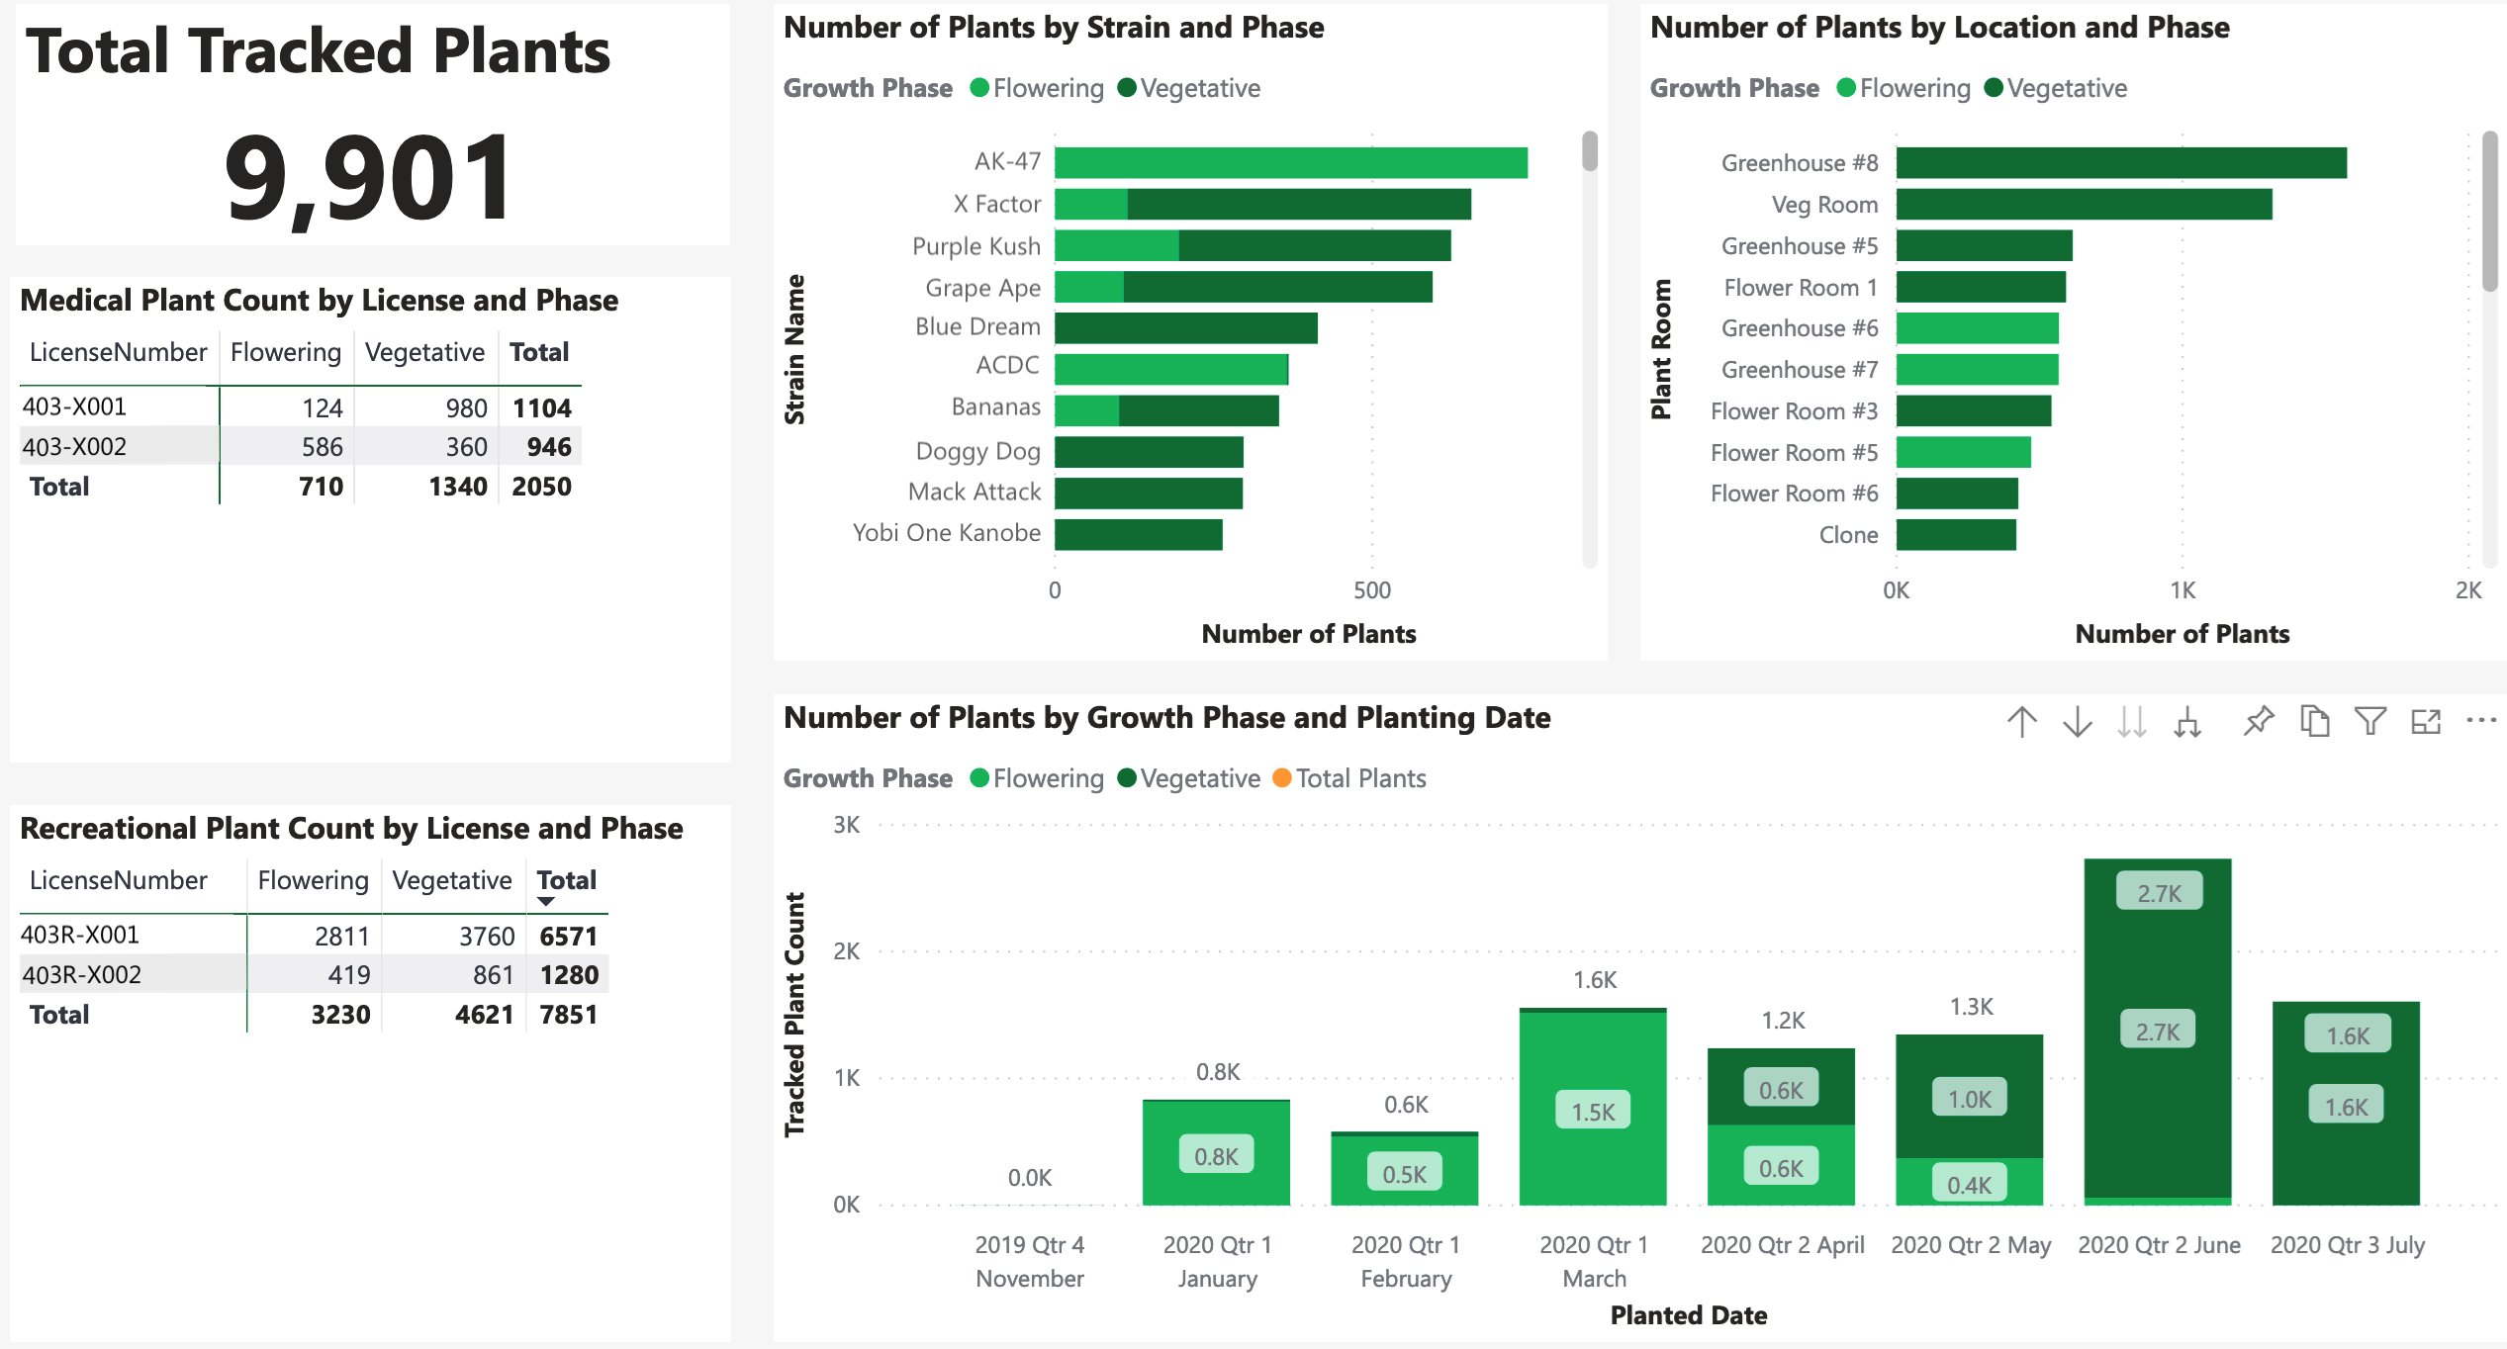Screen dimensions: 2507x1349
Task: Open the planting date chart in focus mode
Action: tap(2426, 722)
